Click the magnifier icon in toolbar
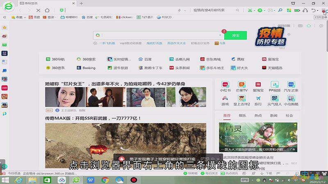Viewport: 328px width, 184px height. (280, 10)
